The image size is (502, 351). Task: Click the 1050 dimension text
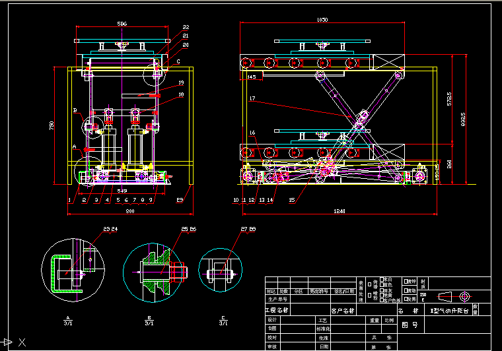(322, 20)
